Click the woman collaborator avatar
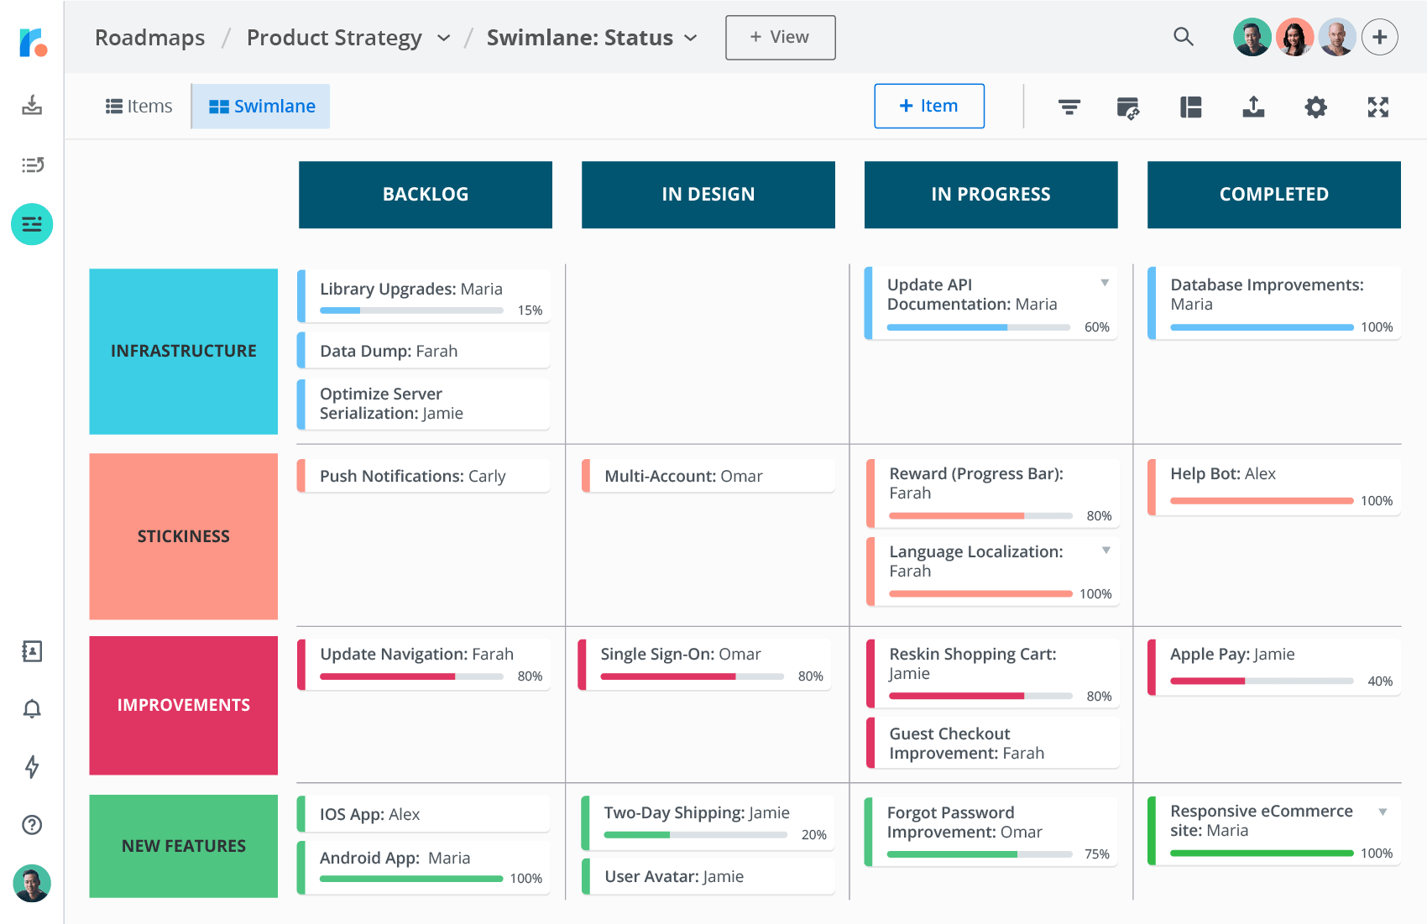The width and height of the screenshot is (1427, 924). (1294, 37)
